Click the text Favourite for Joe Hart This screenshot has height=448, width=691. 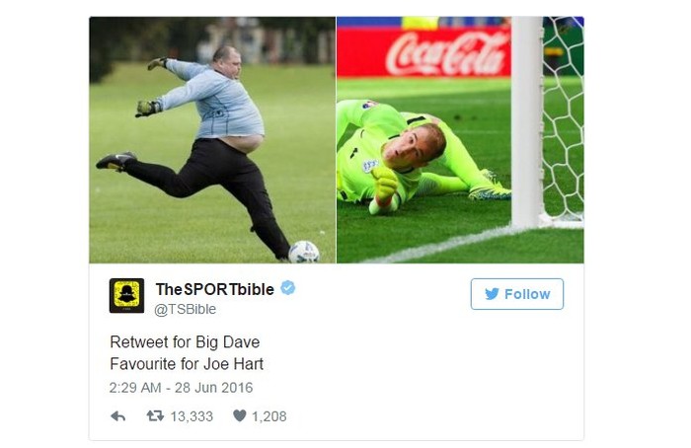187,364
